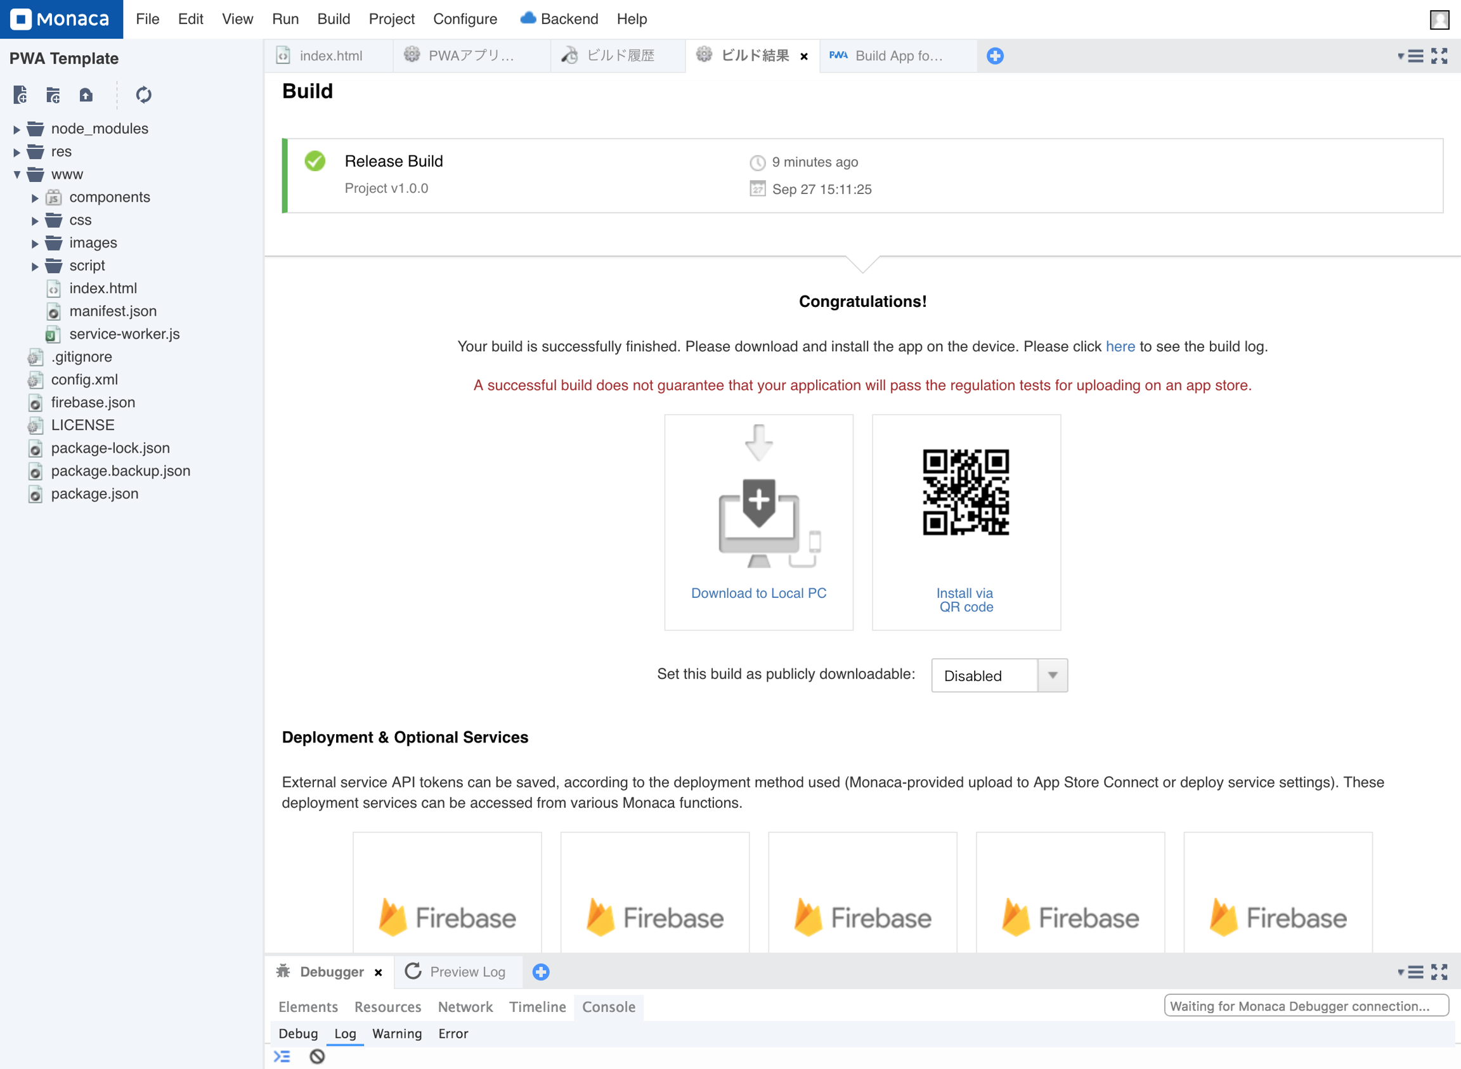Click the new file icon in sidebar
Image resolution: width=1461 pixels, height=1069 pixels.
(x=20, y=95)
